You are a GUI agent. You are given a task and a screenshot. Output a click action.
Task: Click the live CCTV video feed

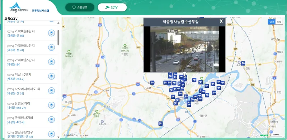(184, 49)
